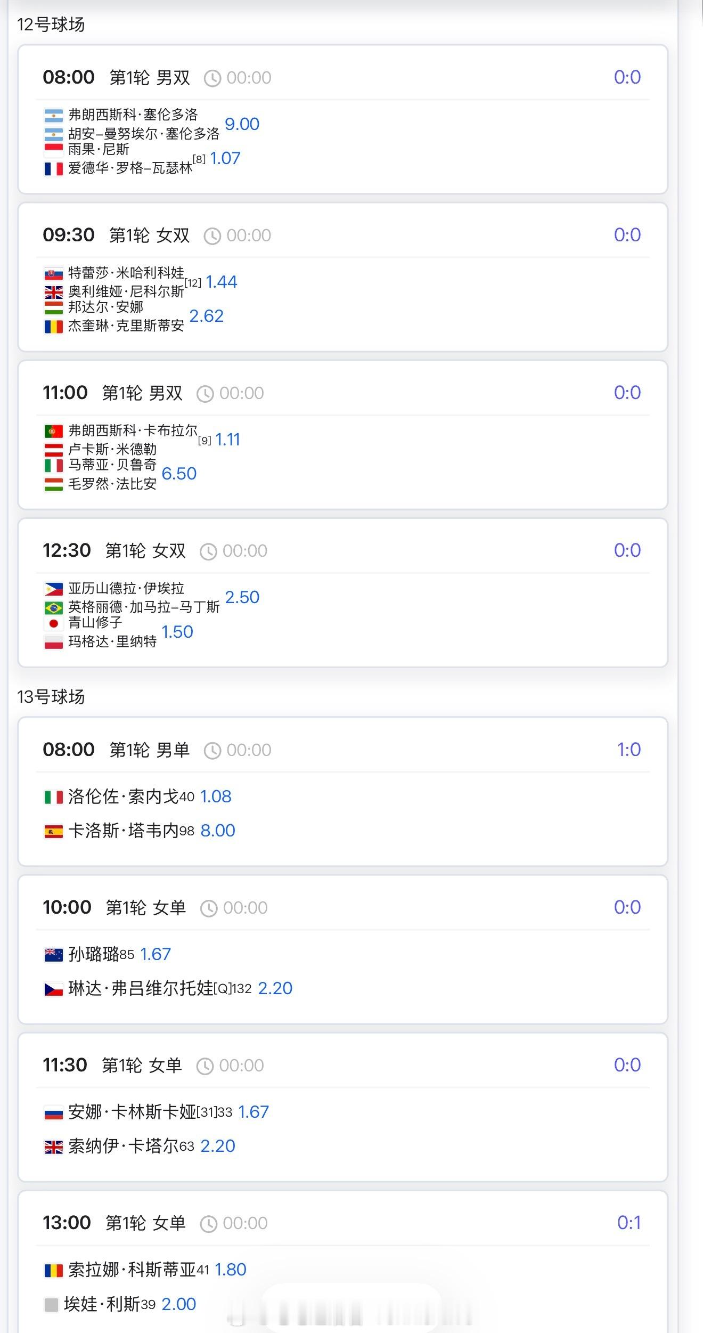The image size is (703, 1333).
Task: Open player 孙璐璐 profile link
Action: [x=94, y=954]
